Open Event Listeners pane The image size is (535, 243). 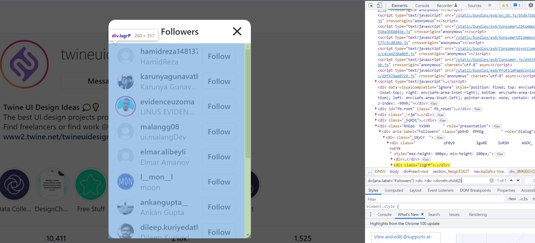tap(440, 190)
